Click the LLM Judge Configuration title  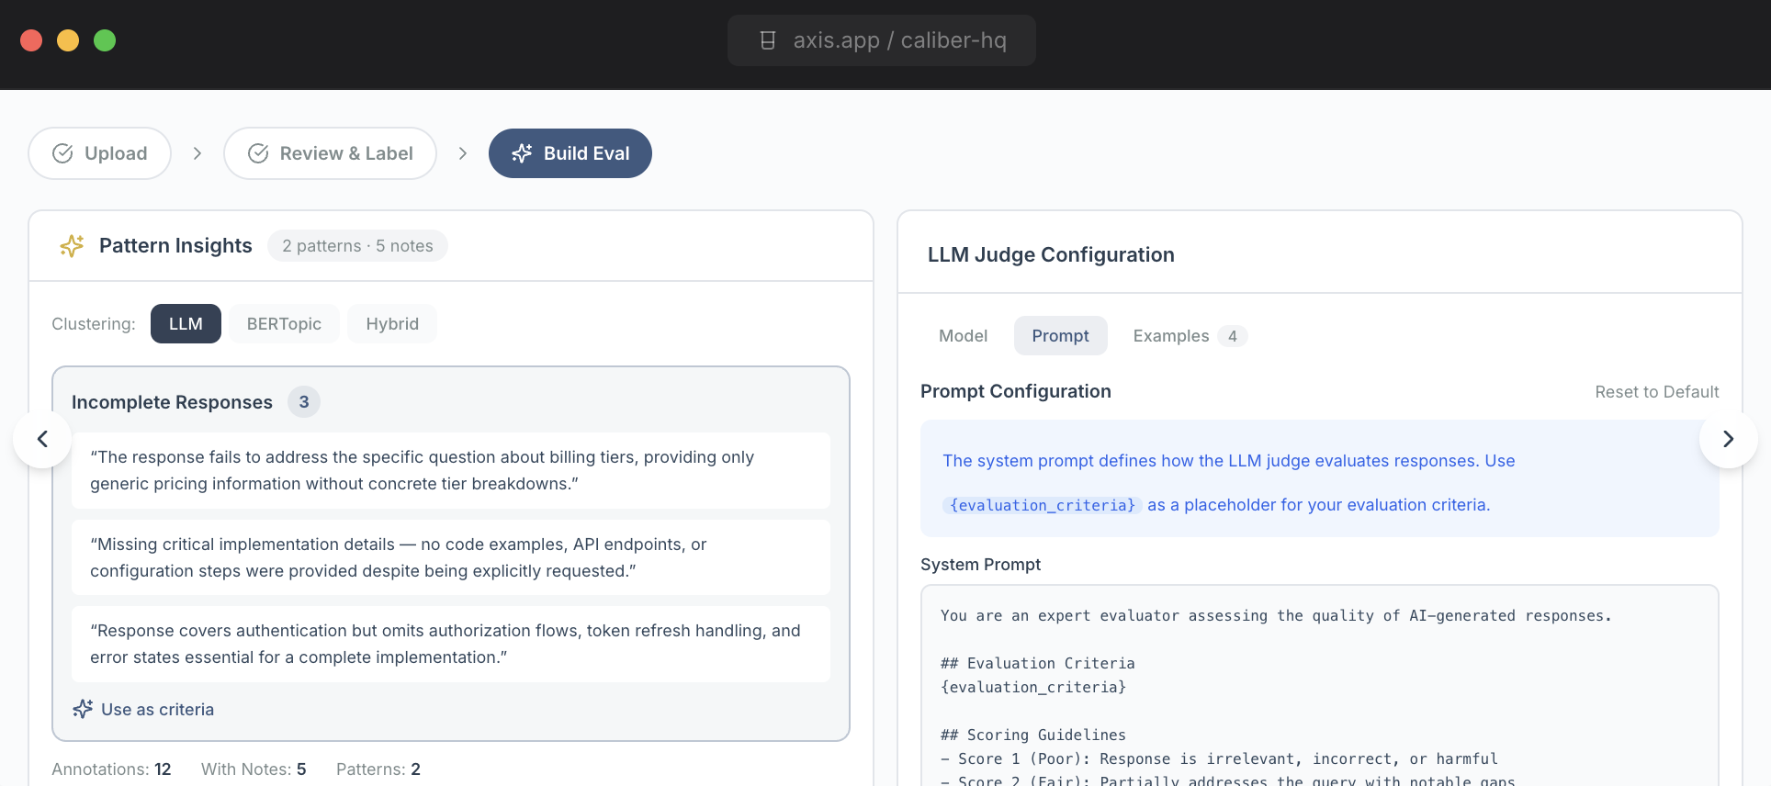(x=1051, y=254)
